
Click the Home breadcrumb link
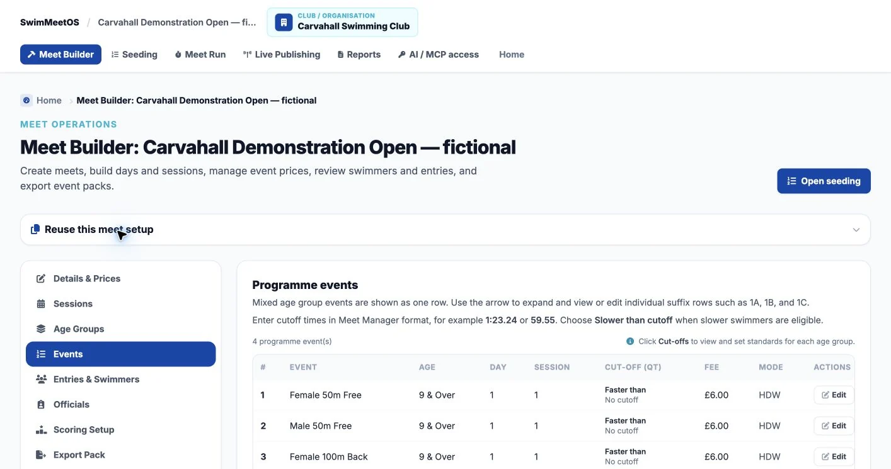tap(49, 100)
